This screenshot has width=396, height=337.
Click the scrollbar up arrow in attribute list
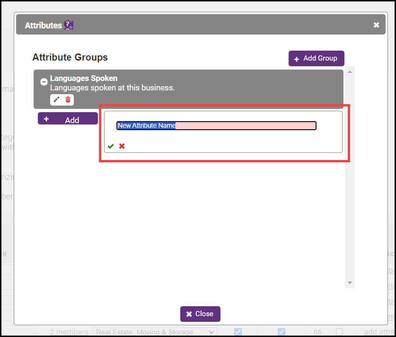click(350, 72)
